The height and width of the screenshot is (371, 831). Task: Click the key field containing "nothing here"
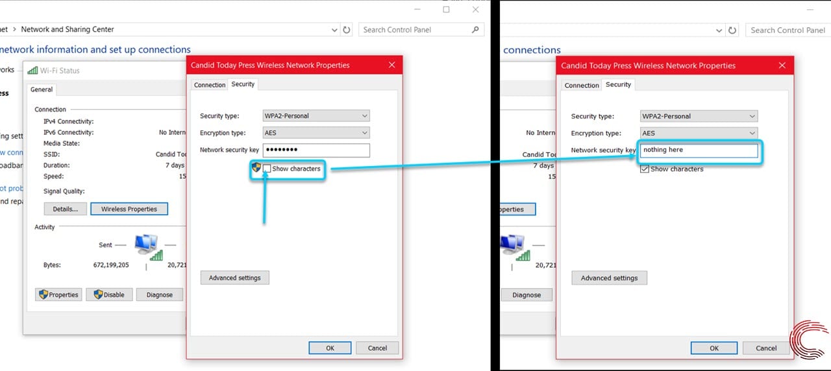[698, 150]
